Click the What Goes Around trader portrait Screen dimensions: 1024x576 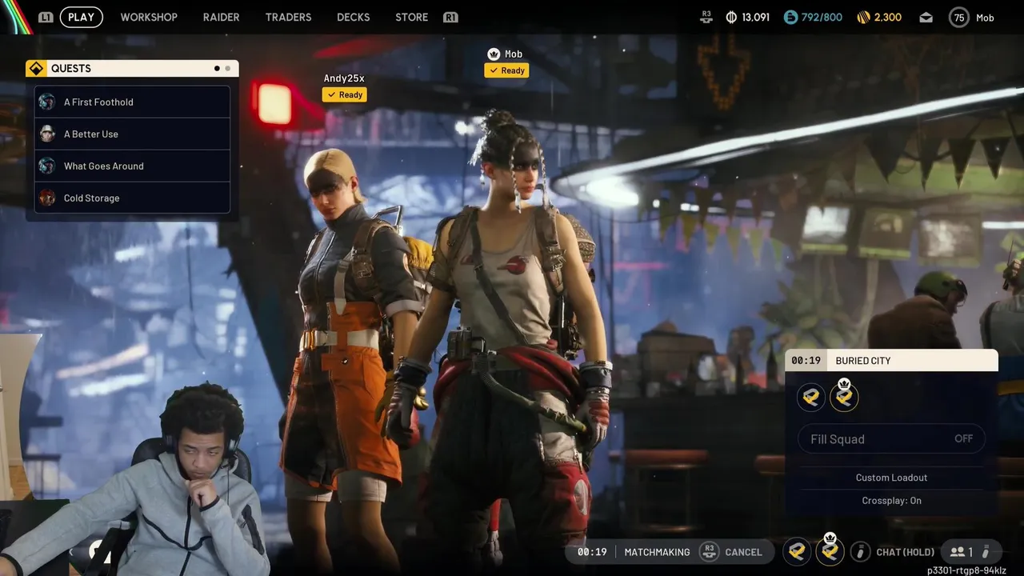tap(47, 166)
